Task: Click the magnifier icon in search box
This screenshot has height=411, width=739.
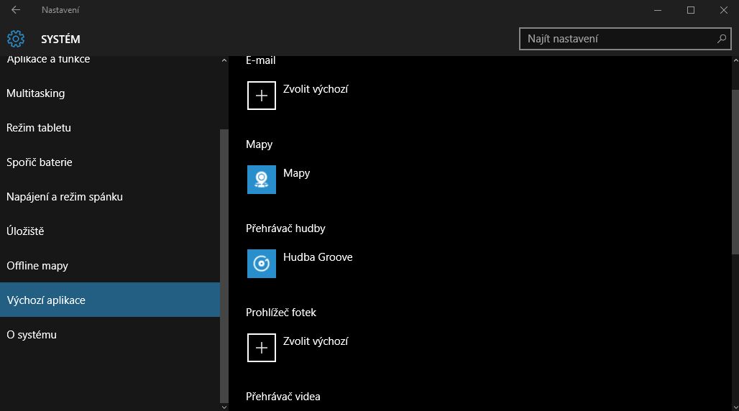Action: [x=721, y=39]
